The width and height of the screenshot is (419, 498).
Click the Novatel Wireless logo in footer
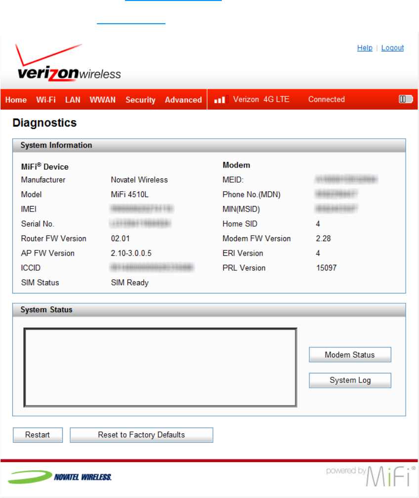pyautogui.click(x=60, y=477)
